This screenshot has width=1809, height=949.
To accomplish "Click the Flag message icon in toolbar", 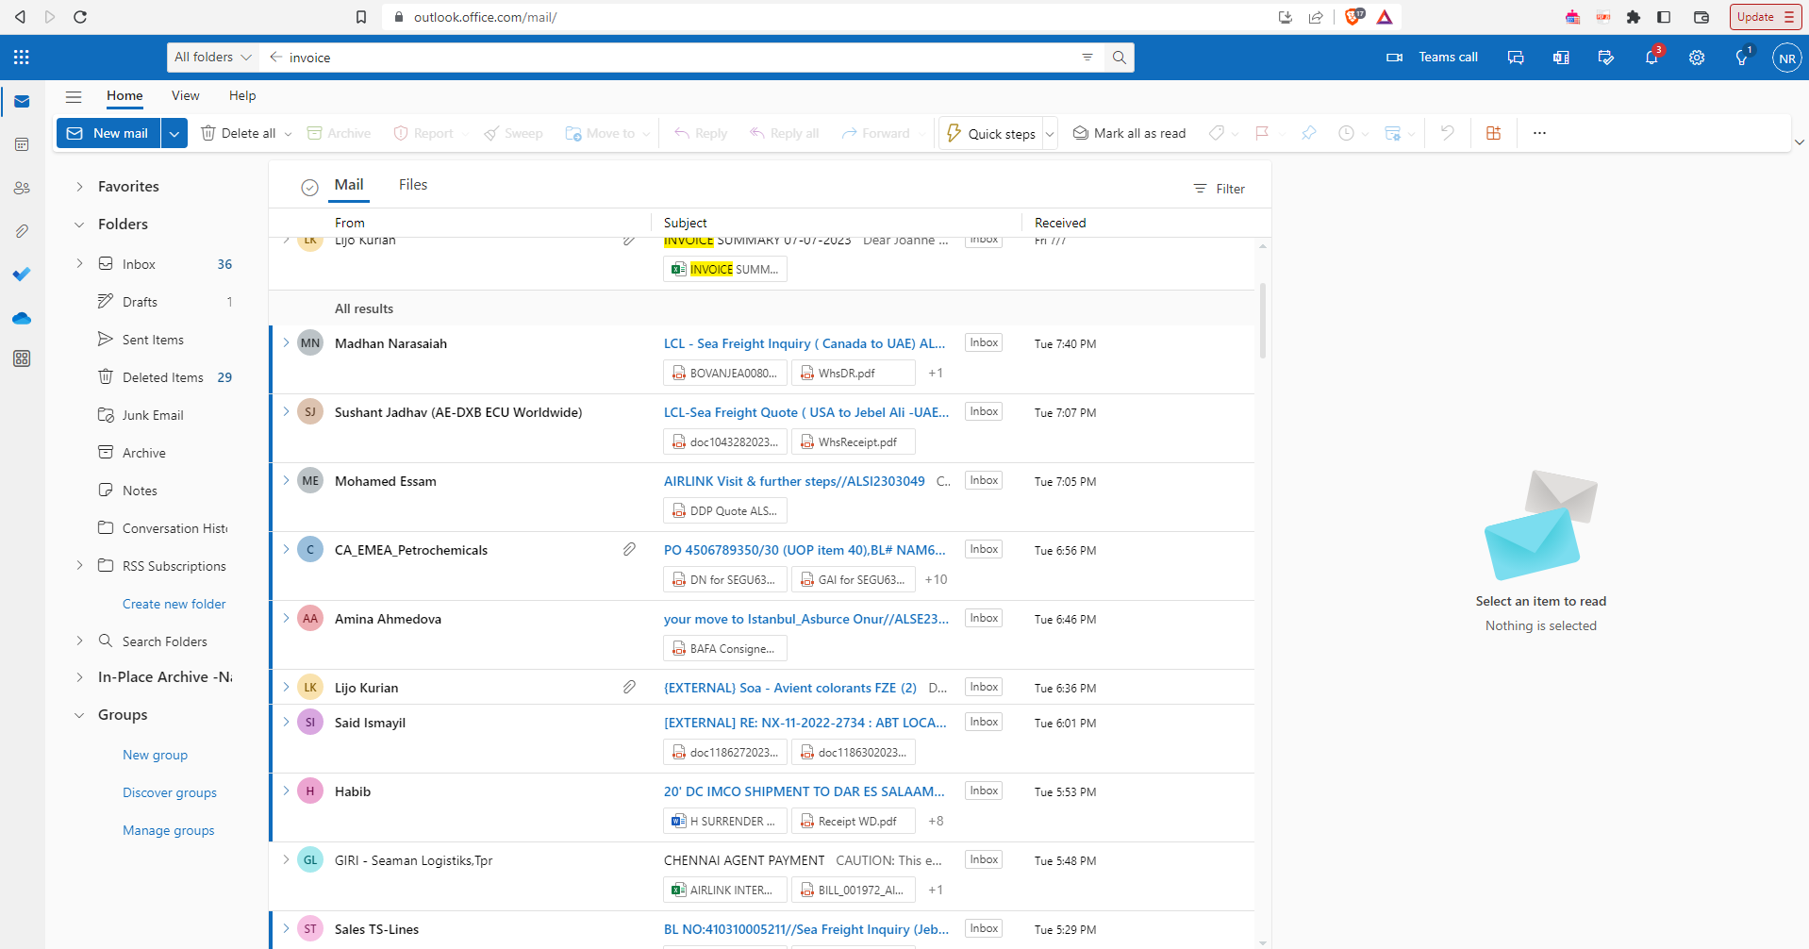I will tap(1262, 133).
